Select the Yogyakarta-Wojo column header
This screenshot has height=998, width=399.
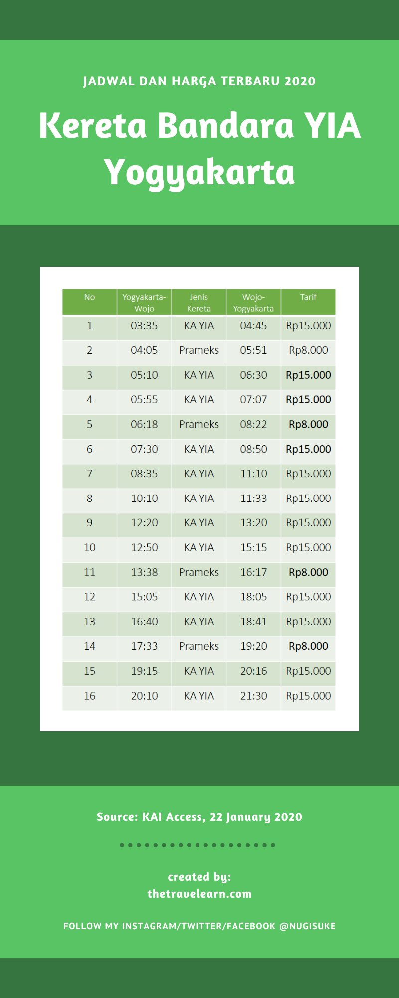point(144,303)
